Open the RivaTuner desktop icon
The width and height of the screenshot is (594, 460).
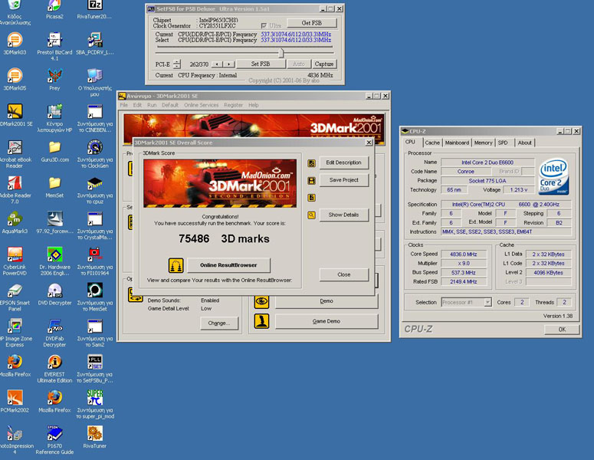point(94,433)
